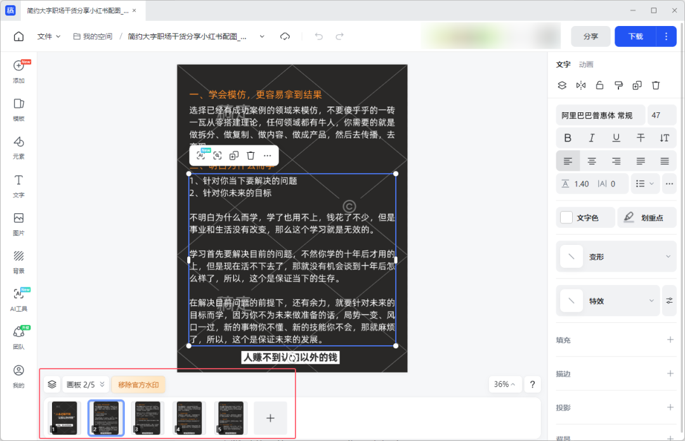Click the cloud sync status icon
This screenshot has width=685, height=441.
(x=285, y=36)
